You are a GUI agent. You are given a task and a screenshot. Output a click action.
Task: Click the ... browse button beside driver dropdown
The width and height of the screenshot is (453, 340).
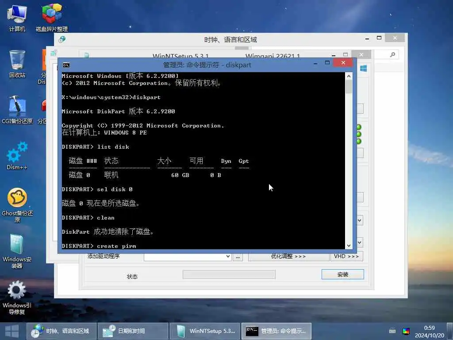[x=238, y=257]
